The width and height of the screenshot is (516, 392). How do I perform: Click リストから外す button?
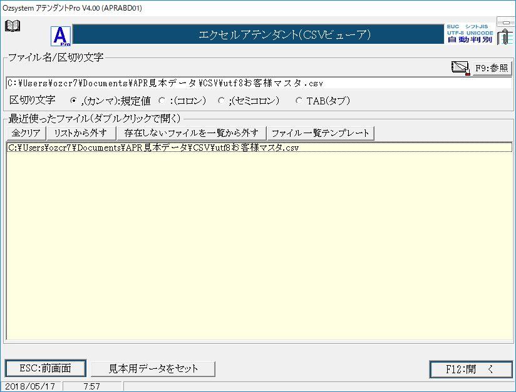click(81, 133)
